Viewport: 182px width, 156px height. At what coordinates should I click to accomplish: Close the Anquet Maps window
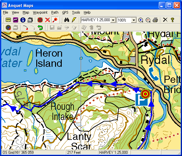coord(177,5)
